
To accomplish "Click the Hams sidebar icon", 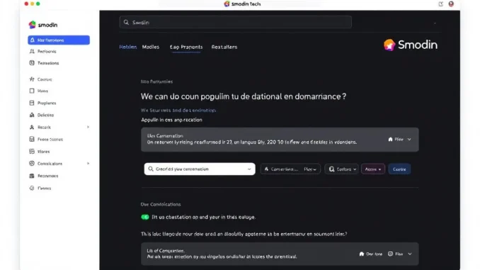I will 32,91.
